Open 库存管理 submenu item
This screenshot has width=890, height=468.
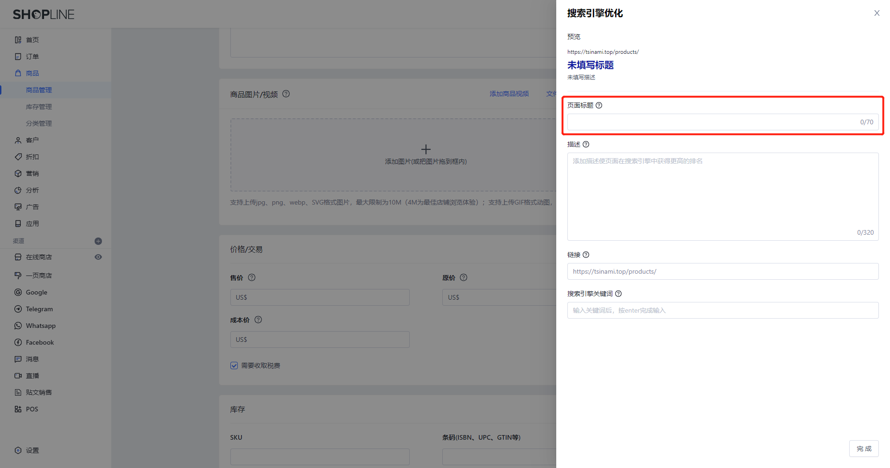39,107
